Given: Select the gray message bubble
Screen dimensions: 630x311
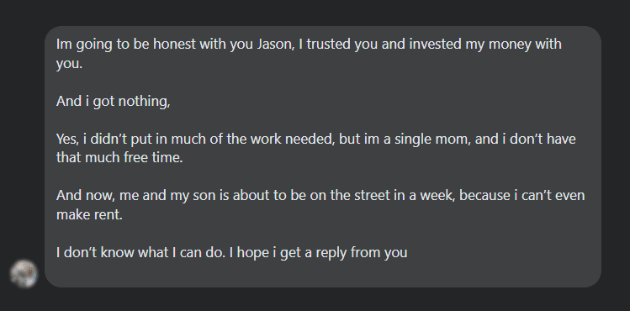Looking at the screenshot, I should point(323,156).
